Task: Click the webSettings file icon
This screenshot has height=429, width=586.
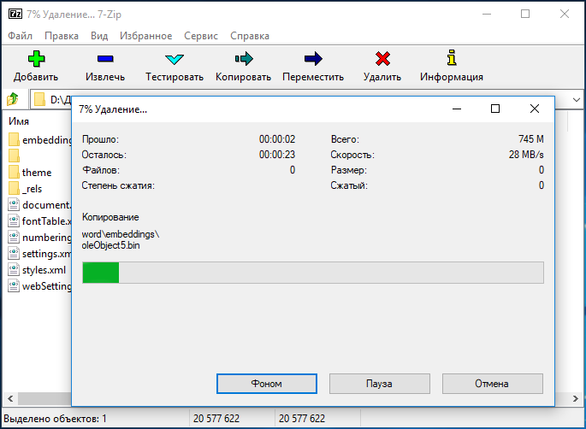Action: [x=14, y=285]
